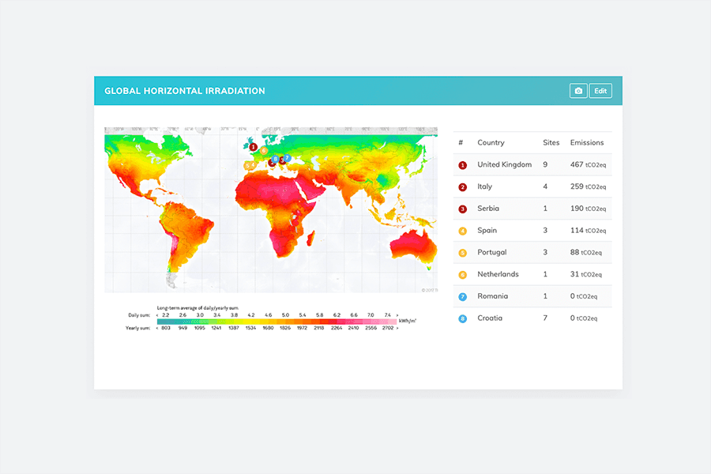Select the Portugal country name in table
Image resolution: width=711 pixels, height=474 pixels.
coord(491,253)
